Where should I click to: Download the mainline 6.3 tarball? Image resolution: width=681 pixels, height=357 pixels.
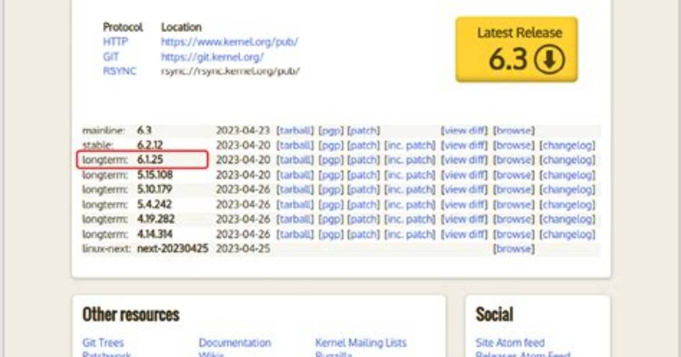click(295, 130)
